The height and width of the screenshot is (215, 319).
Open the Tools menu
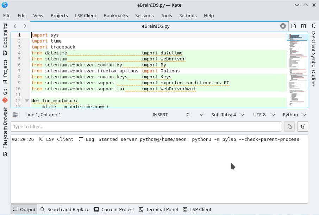click(x=167, y=15)
